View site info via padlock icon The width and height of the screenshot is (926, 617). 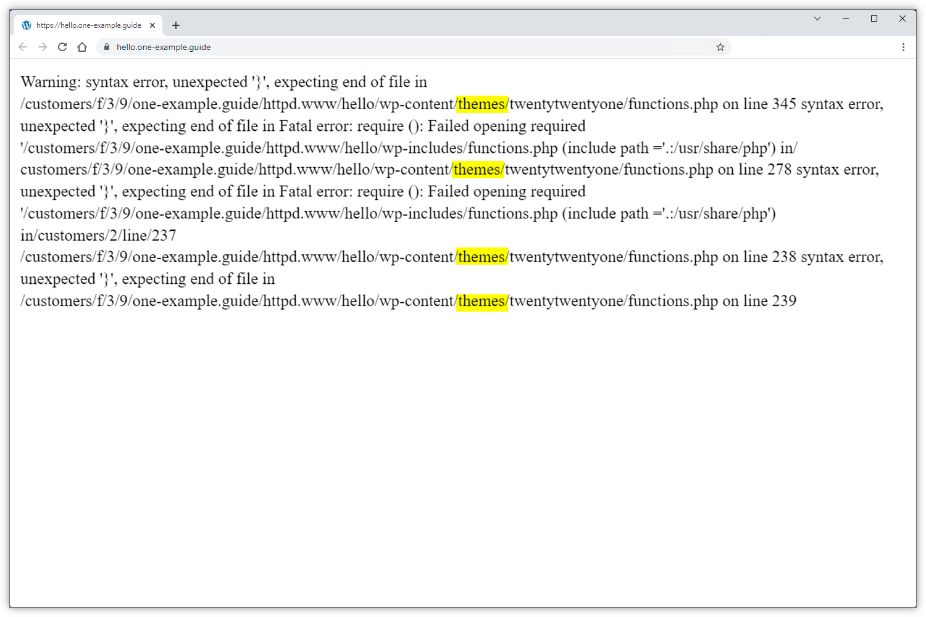click(107, 47)
